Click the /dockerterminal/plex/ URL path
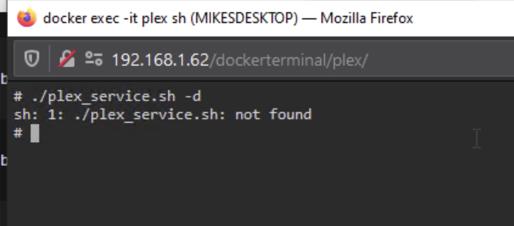 pyautogui.click(x=289, y=60)
